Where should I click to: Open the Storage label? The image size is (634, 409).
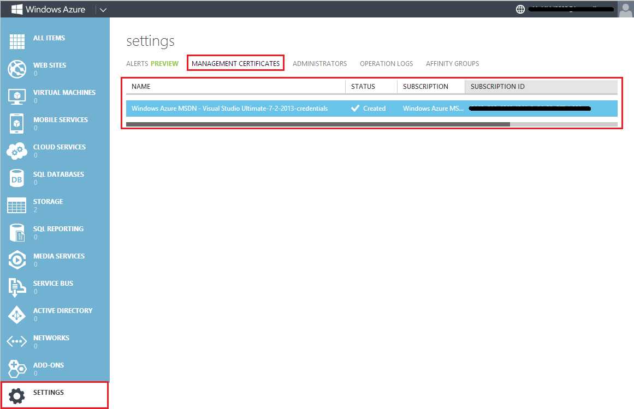point(48,201)
